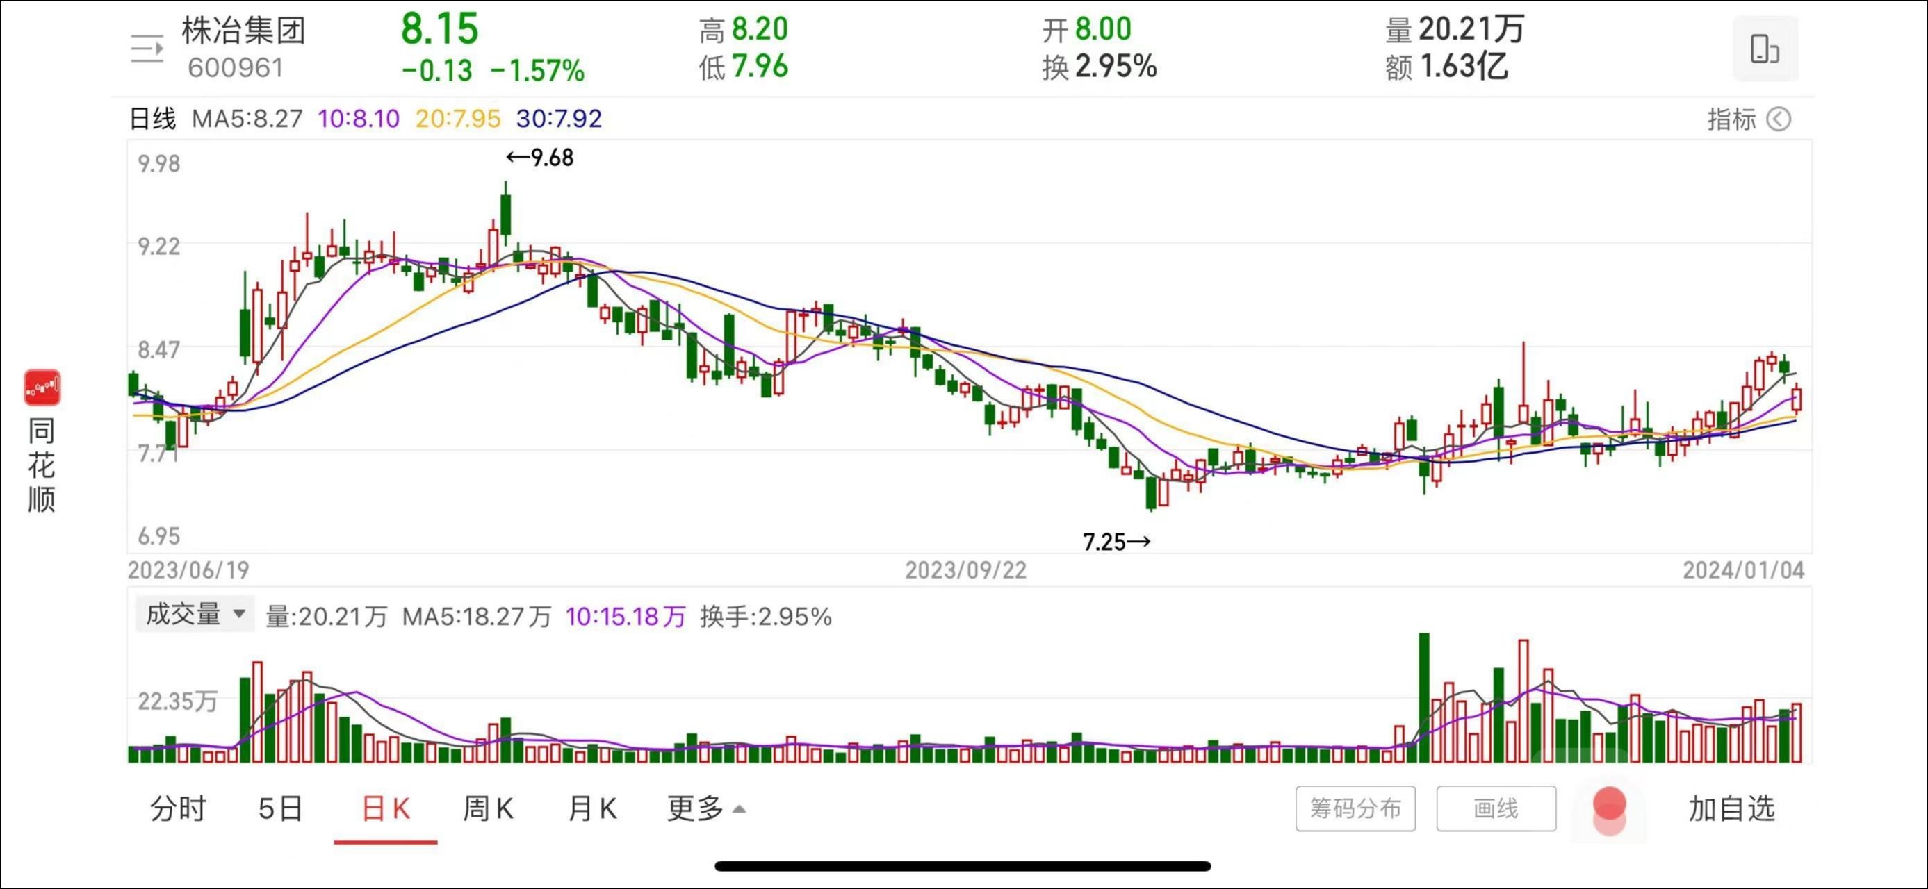Image resolution: width=1928 pixels, height=889 pixels.
Task: Tap the 9.68 high price marker
Action: (539, 158)
